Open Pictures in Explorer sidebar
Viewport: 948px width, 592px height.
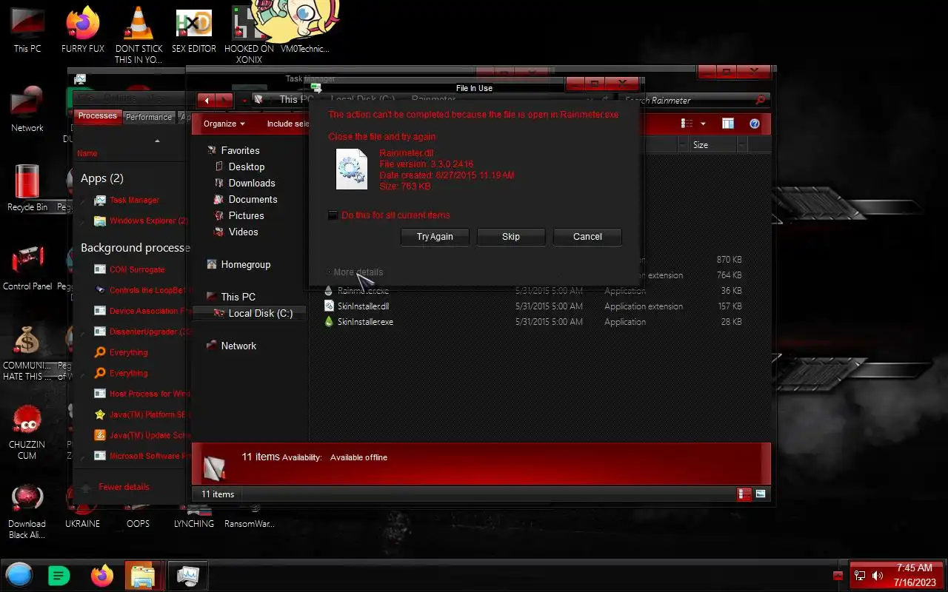click(246, 215)
